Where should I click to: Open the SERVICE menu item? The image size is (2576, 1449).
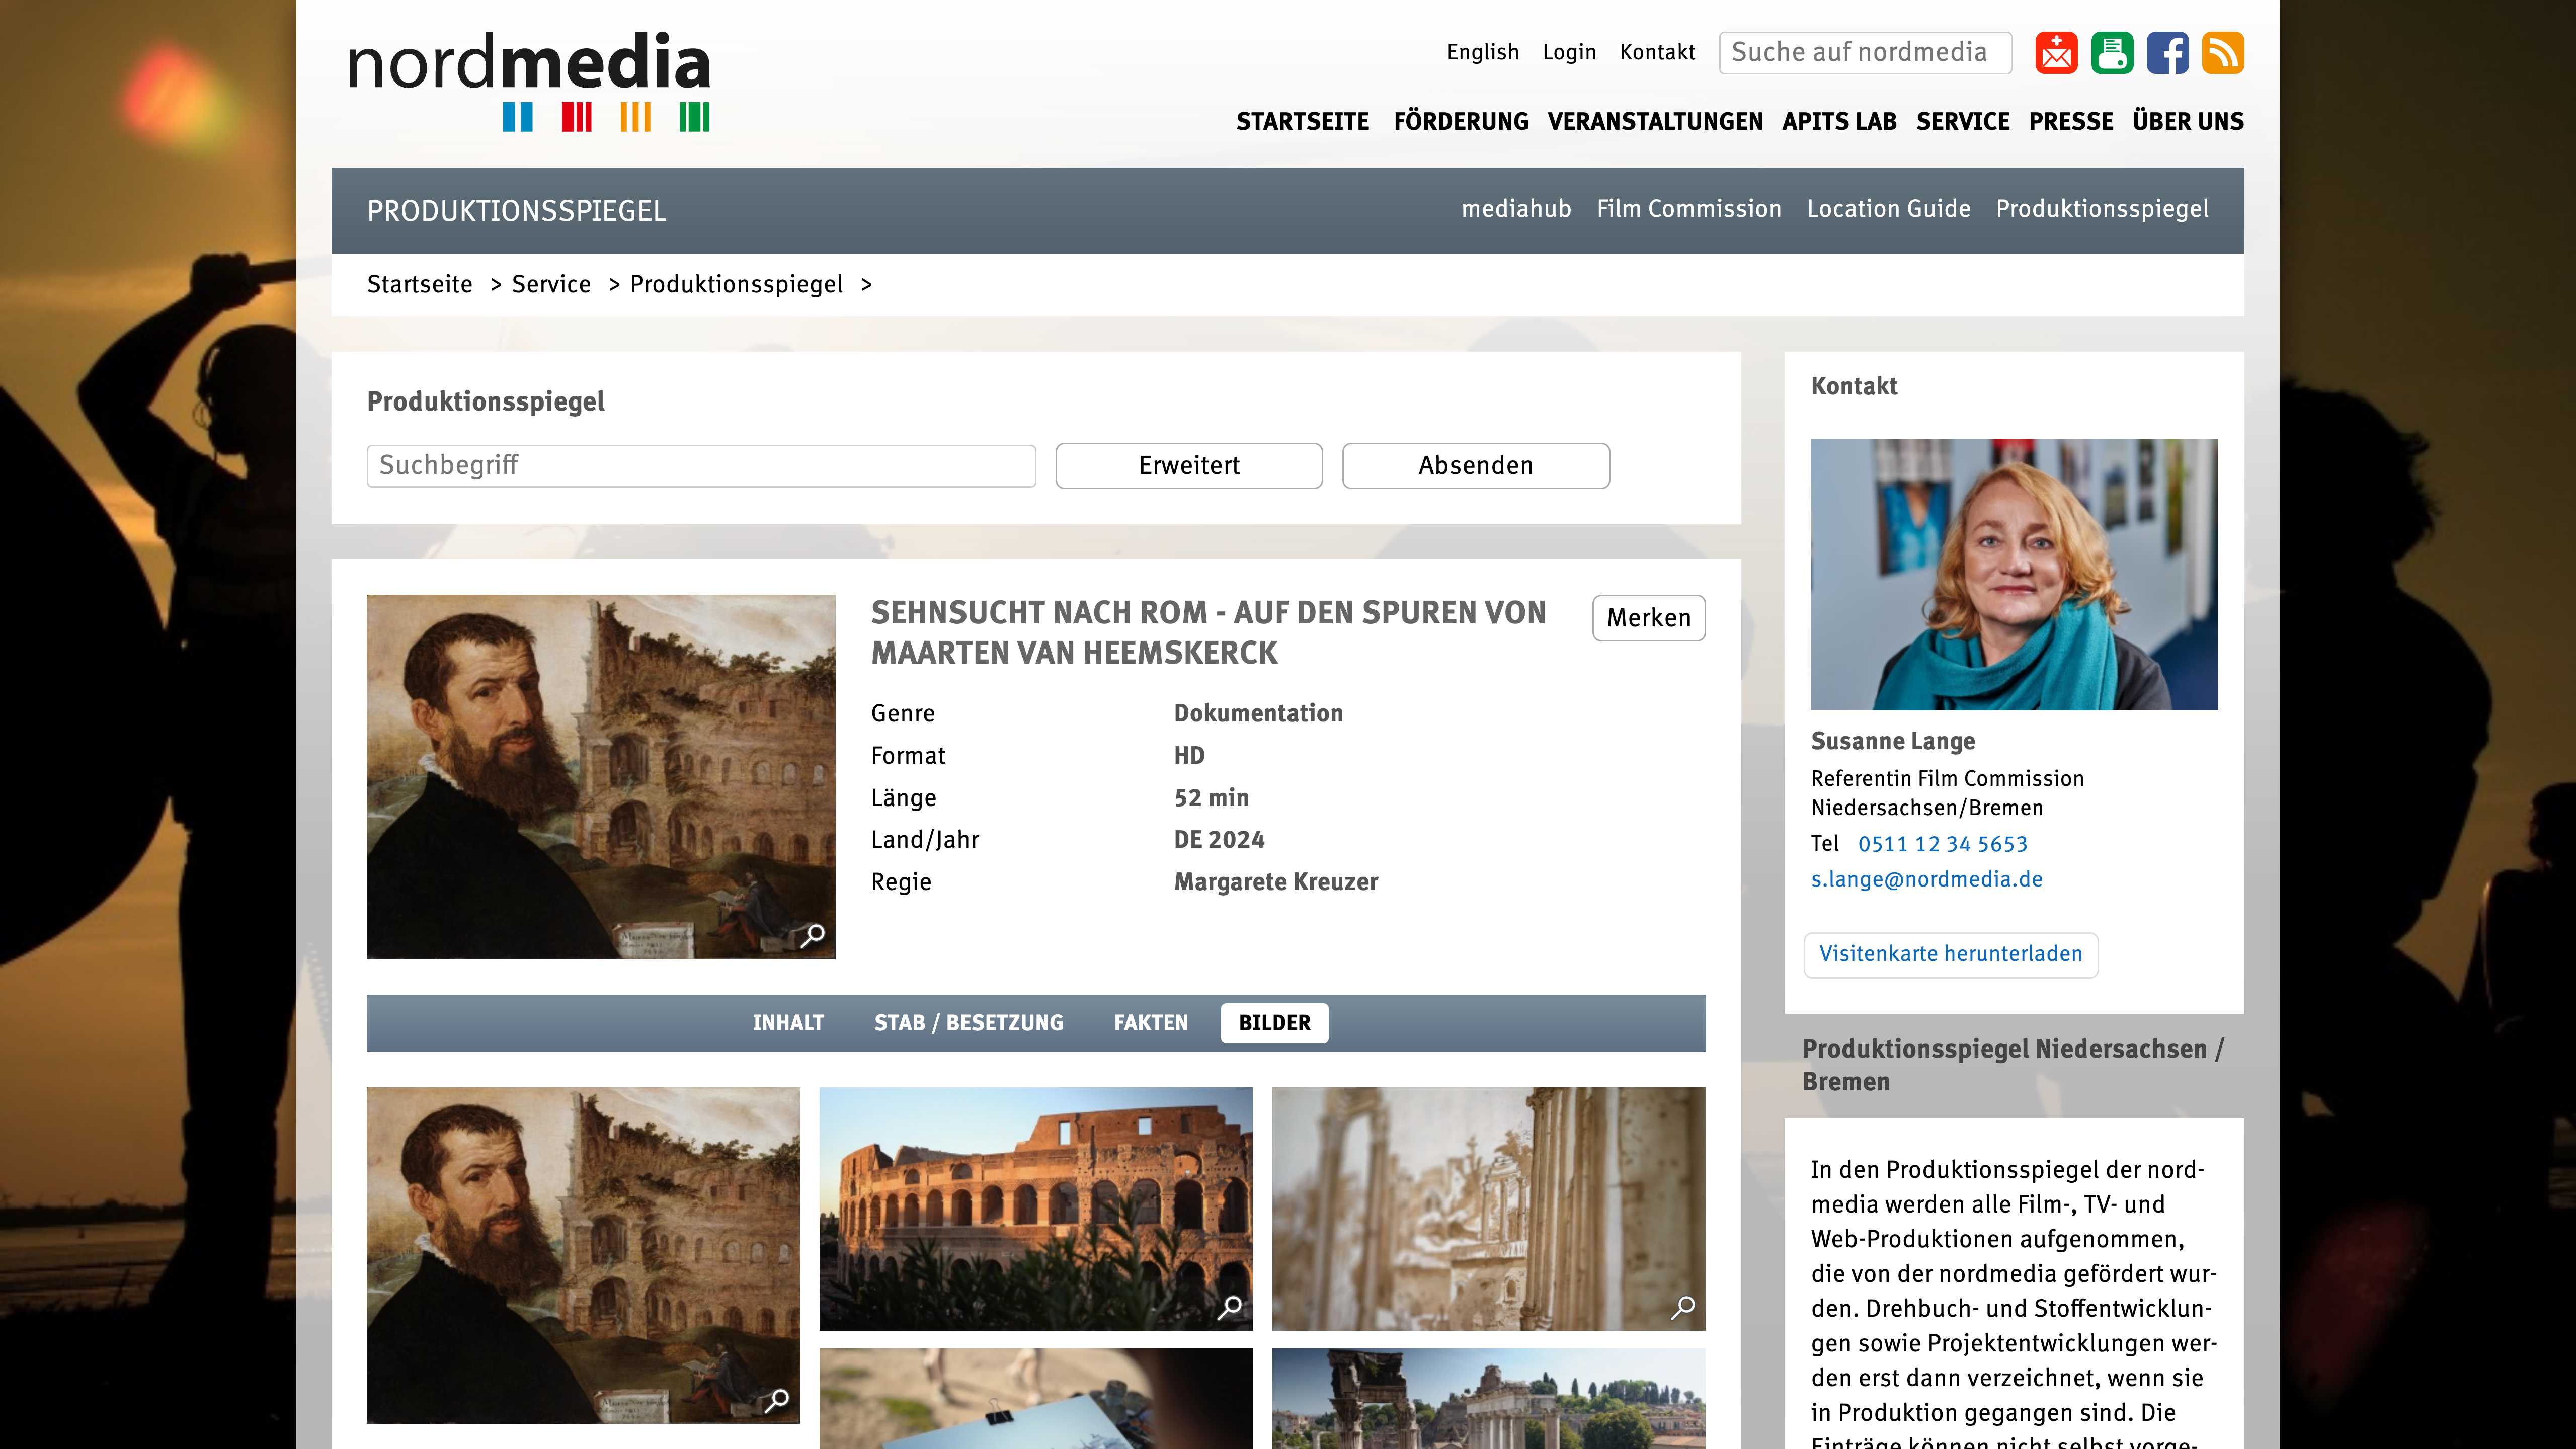coord(1963,121)
